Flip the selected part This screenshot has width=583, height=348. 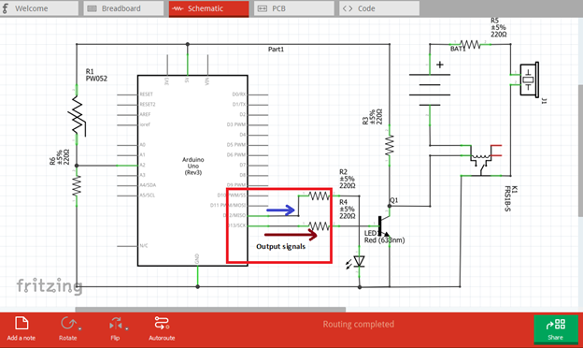pyautogui.click(x=115, y=328)
